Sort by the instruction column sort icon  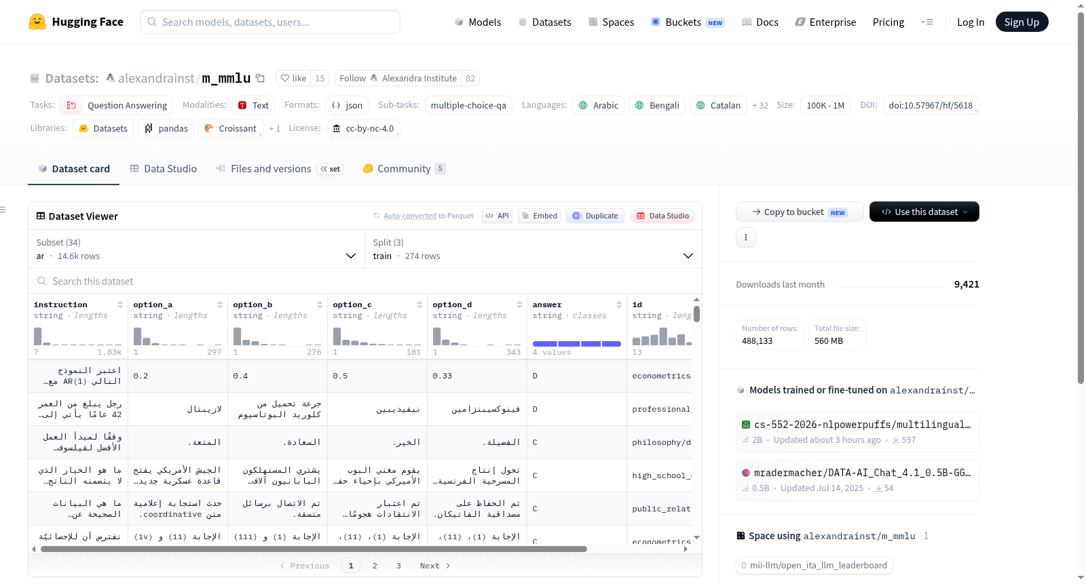[120, 305]
